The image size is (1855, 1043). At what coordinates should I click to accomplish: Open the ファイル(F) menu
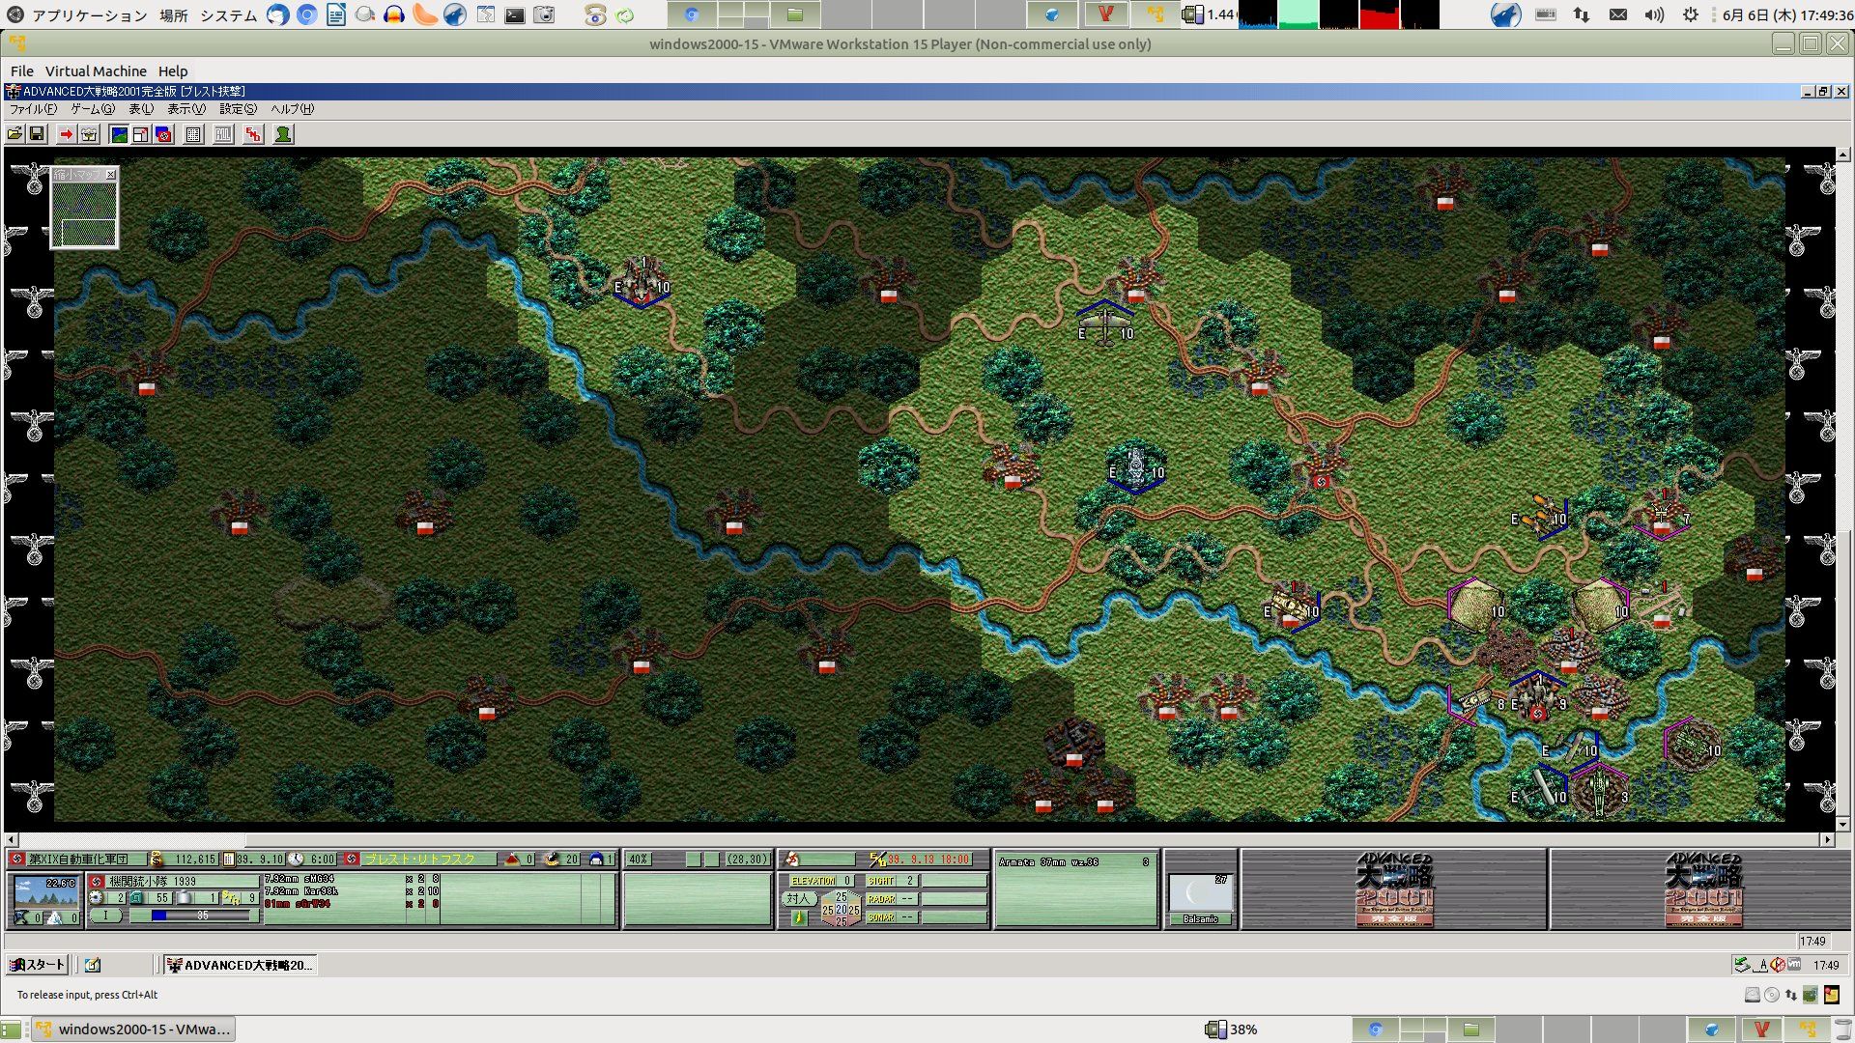pos(33,109)
